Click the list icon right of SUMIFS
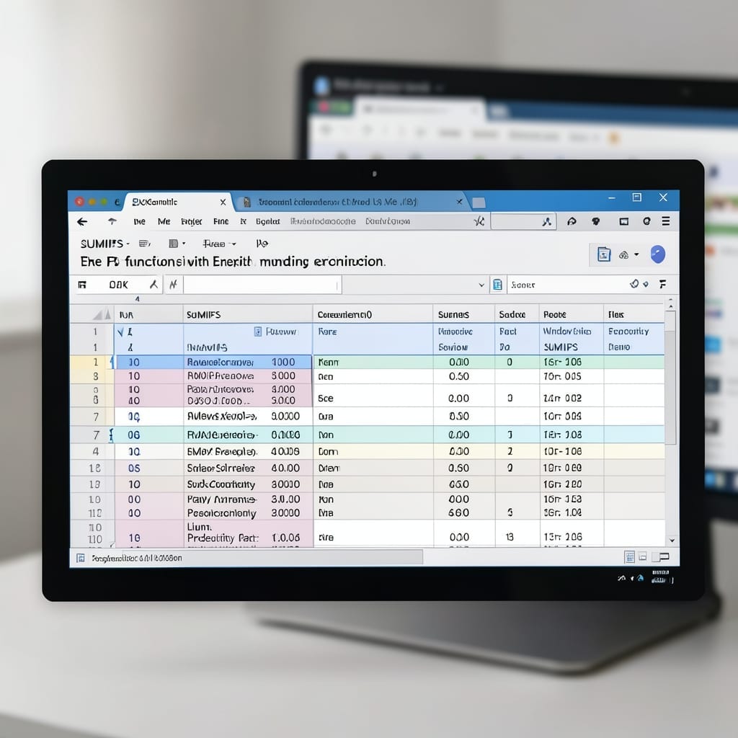738x738 pixels. (x=144, y=244)
